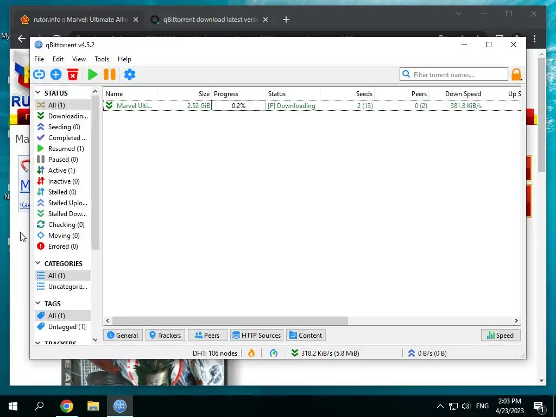The width and height of the screenshot is (556, 417).
Task: Select the Errored (0) filter
Action: point(62,247)
